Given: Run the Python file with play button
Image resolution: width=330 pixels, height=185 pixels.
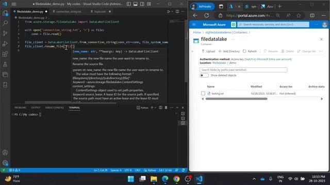Looking at the screenshot, I should [x=169, y=11].
